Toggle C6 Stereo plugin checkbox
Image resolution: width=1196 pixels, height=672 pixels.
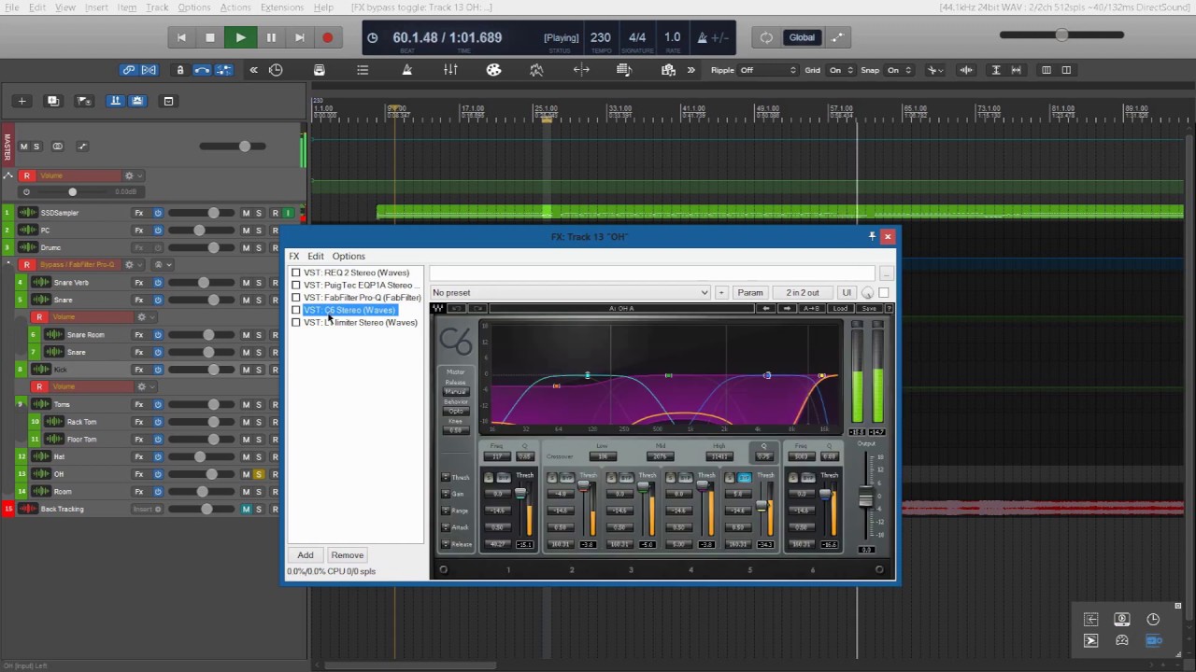[x=296, y=310]
